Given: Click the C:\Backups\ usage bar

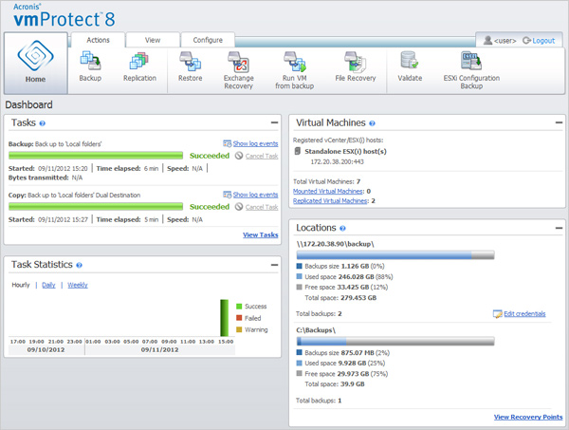Looking at the screenshot, I should pos(395,342).
